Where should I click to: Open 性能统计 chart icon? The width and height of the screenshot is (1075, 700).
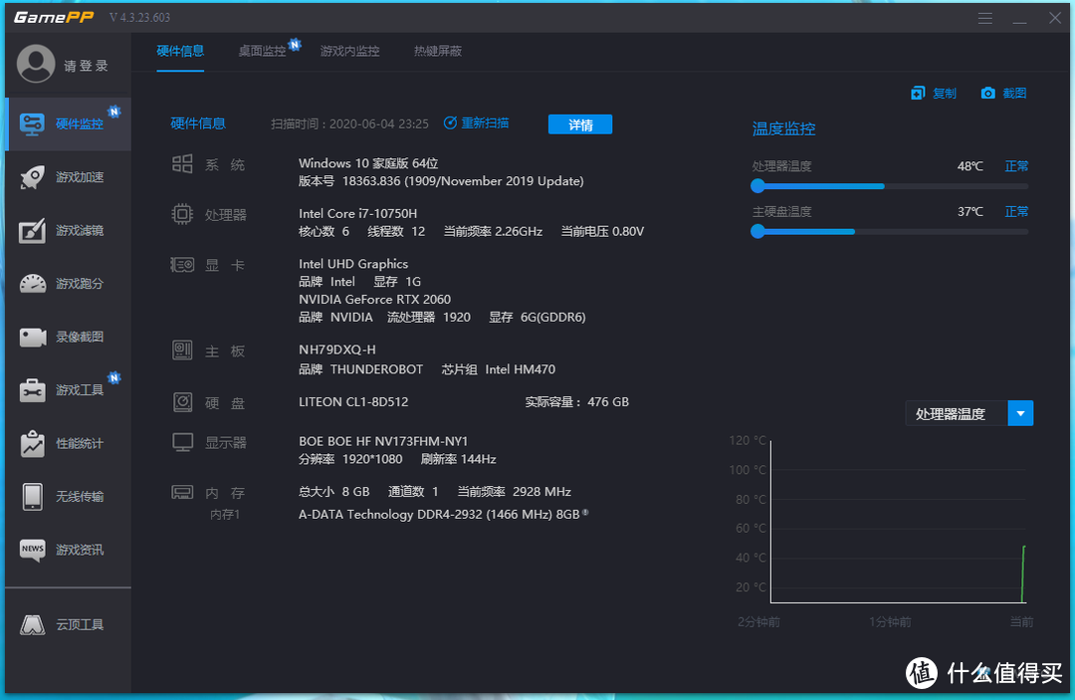[x=32, y=443]
